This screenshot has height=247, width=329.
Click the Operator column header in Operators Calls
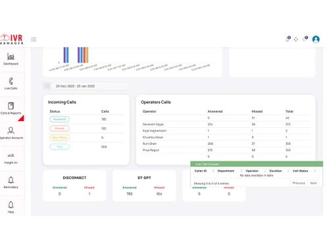pyautogui.click(x=149, y=111)
